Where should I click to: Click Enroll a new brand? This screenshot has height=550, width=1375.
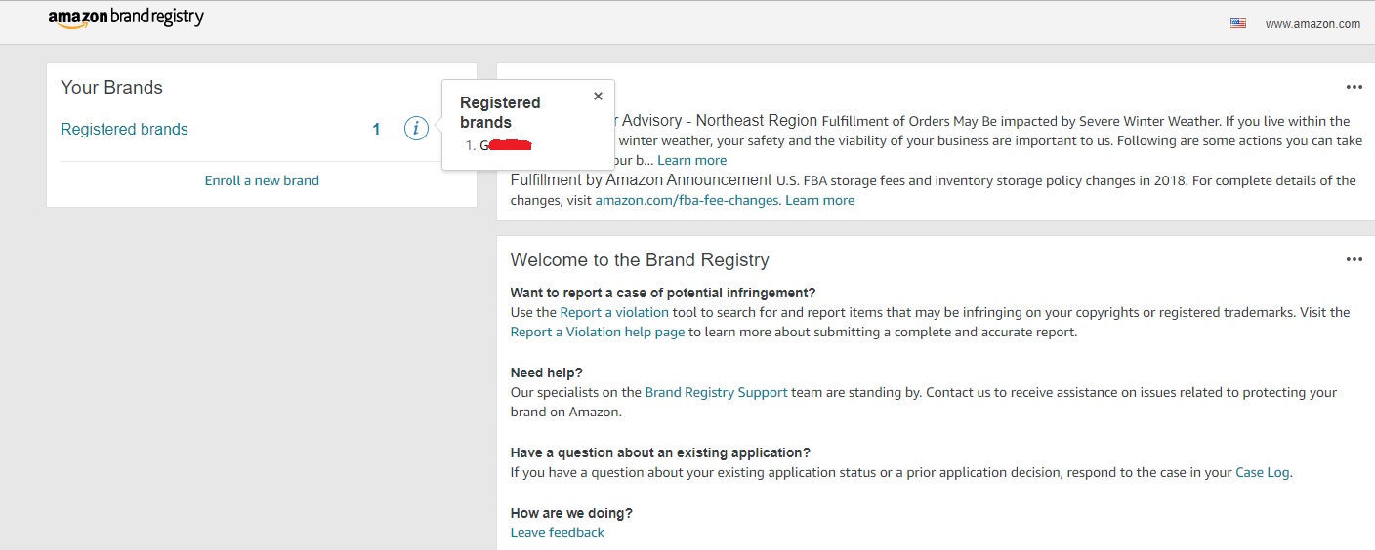click(262, 180)
